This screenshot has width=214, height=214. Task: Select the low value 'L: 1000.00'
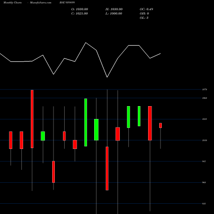[x=114, y=14]
